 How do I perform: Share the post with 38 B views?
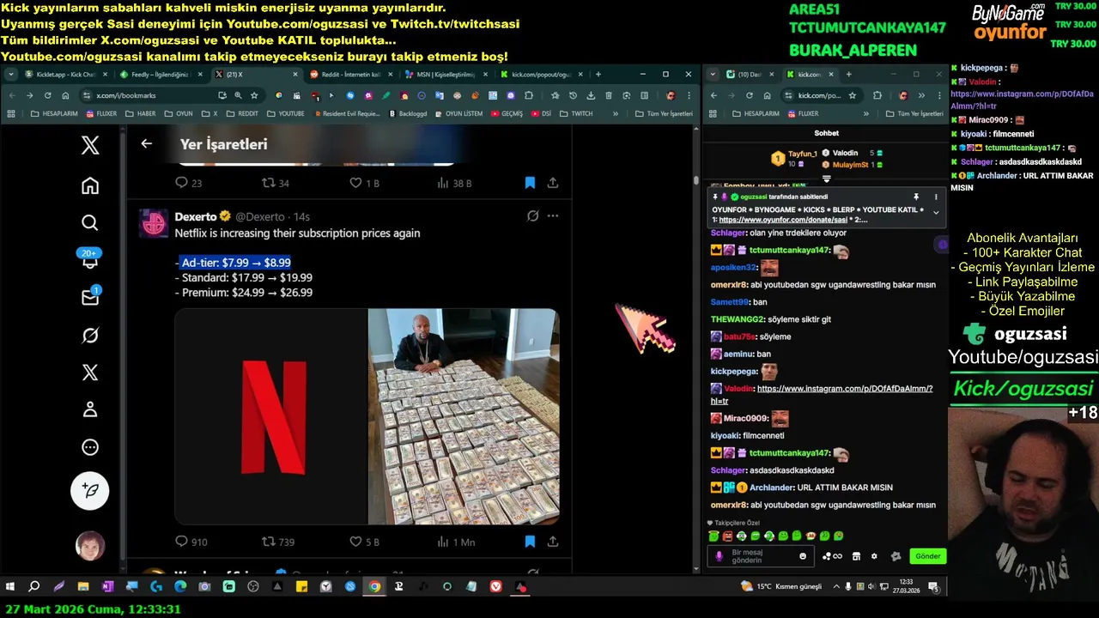coord(553,183)
